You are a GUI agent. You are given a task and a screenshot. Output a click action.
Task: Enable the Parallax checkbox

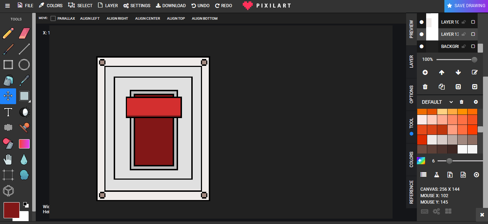pos(53,18)
